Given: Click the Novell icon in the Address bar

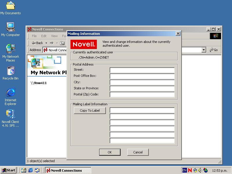Looking at the screenshot, I should click(46, 50).
